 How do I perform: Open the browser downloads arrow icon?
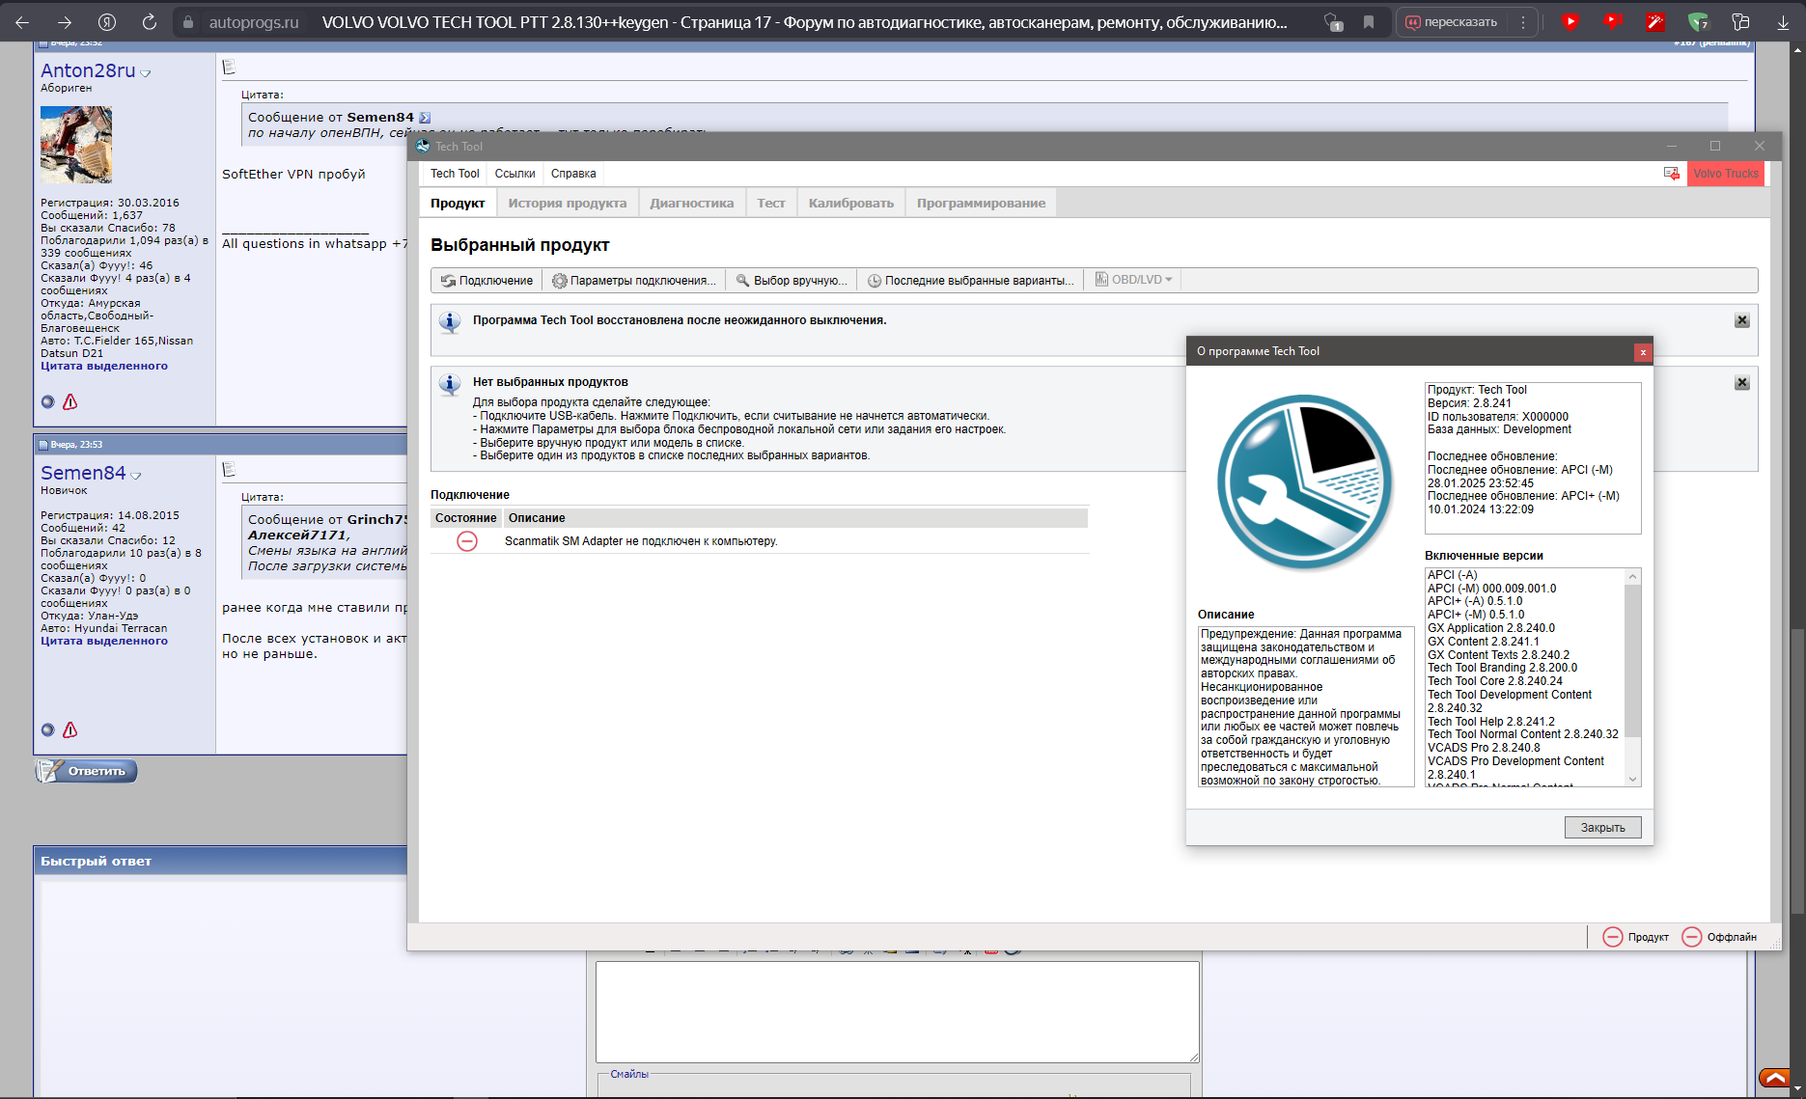click(1783, 21)
